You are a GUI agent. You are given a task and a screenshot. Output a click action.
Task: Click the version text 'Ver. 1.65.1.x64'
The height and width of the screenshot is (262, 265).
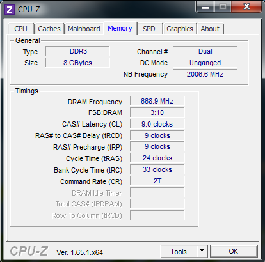79,252
